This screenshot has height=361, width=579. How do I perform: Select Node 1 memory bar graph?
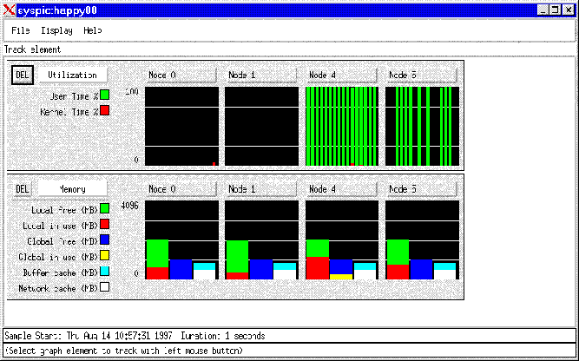(261, 240)
